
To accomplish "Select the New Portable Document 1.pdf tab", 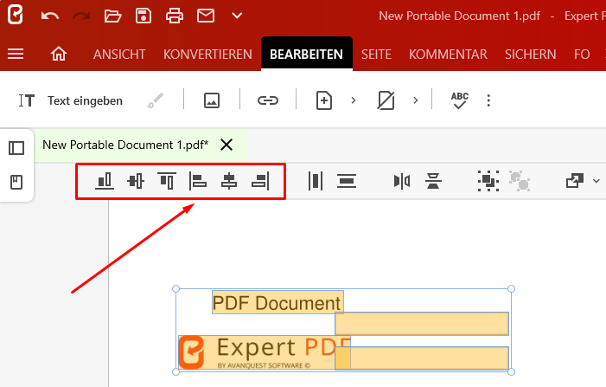I will pos(125,145).
